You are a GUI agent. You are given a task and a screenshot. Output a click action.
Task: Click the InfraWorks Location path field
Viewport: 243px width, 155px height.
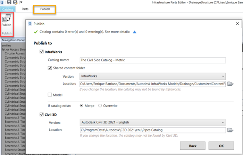[x=152, y=84]
